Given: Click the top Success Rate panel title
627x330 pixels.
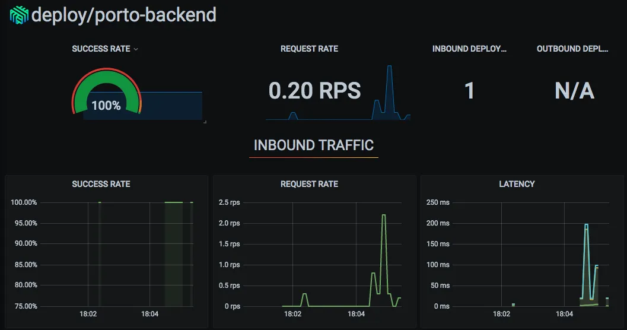Looking at the screenshot, I should tap(101, 49).
